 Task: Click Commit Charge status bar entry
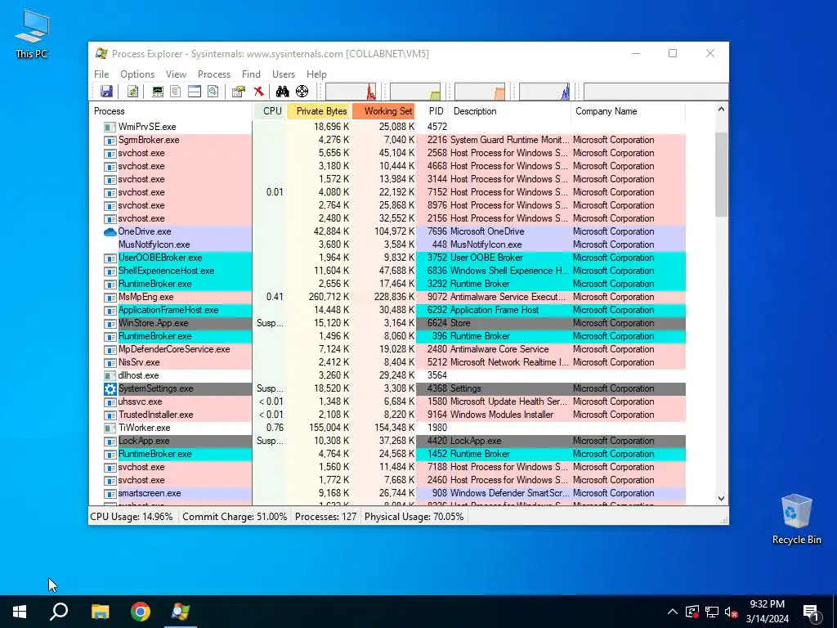(235, 517)
